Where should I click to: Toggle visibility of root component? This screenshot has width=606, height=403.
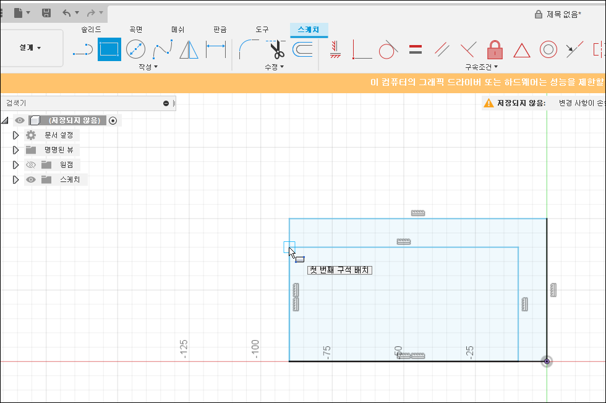click(19, 121)
